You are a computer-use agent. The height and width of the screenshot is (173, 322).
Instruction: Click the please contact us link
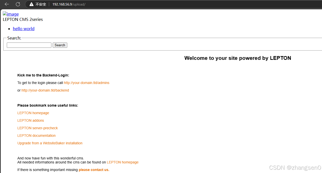coord(94,170)
